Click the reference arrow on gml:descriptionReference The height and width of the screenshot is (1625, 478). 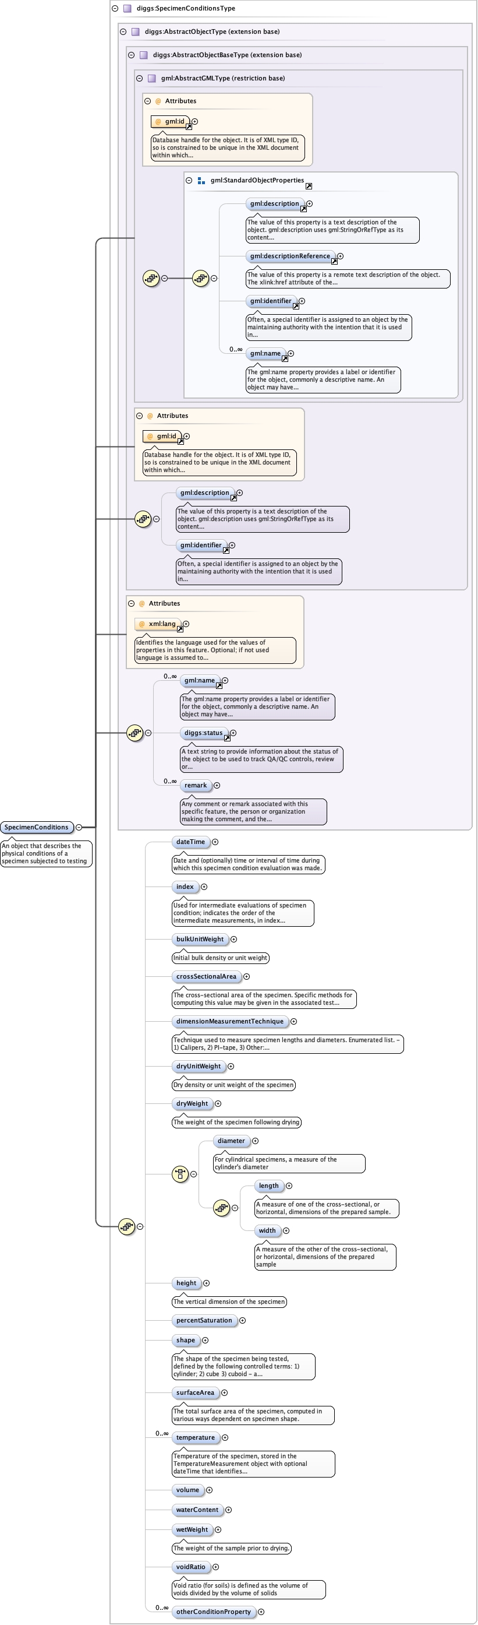click(x=334, y=261)
